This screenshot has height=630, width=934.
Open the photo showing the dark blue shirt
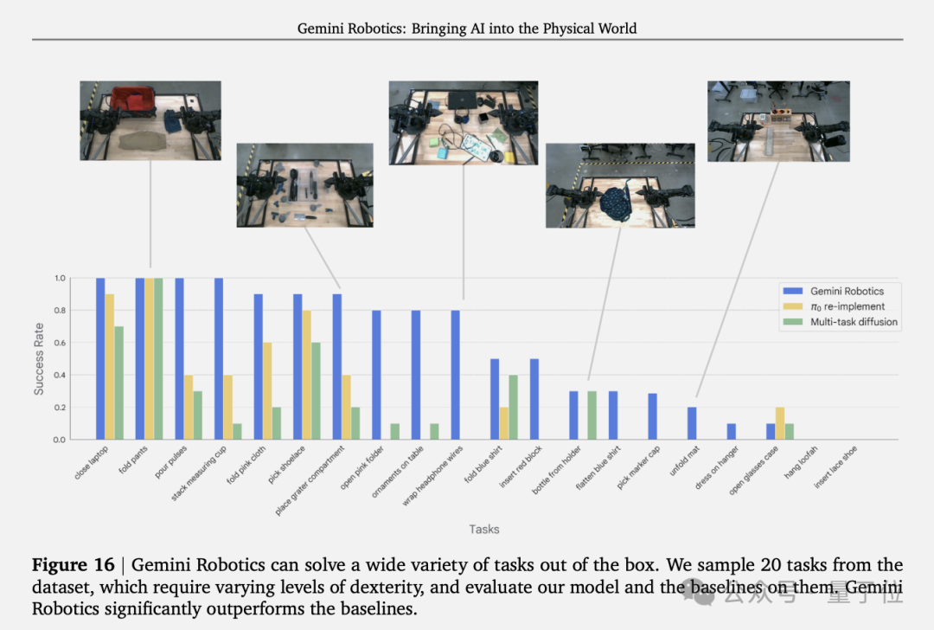pos(619,185)
